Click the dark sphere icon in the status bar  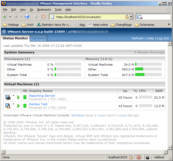[147, 158]
